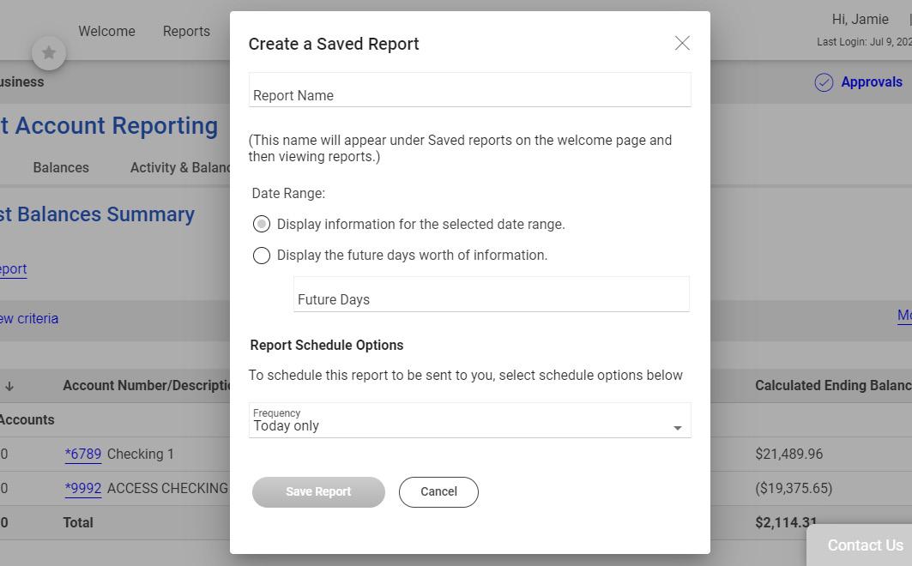Image resolution: width=912 pixels, height=566 pixels.
Task: Click the star favorites icon
Action: (x=49, y=53)
